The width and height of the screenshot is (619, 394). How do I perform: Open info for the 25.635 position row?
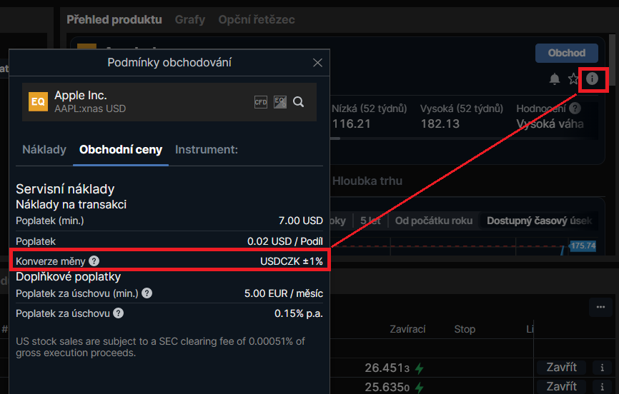point(602,386)
